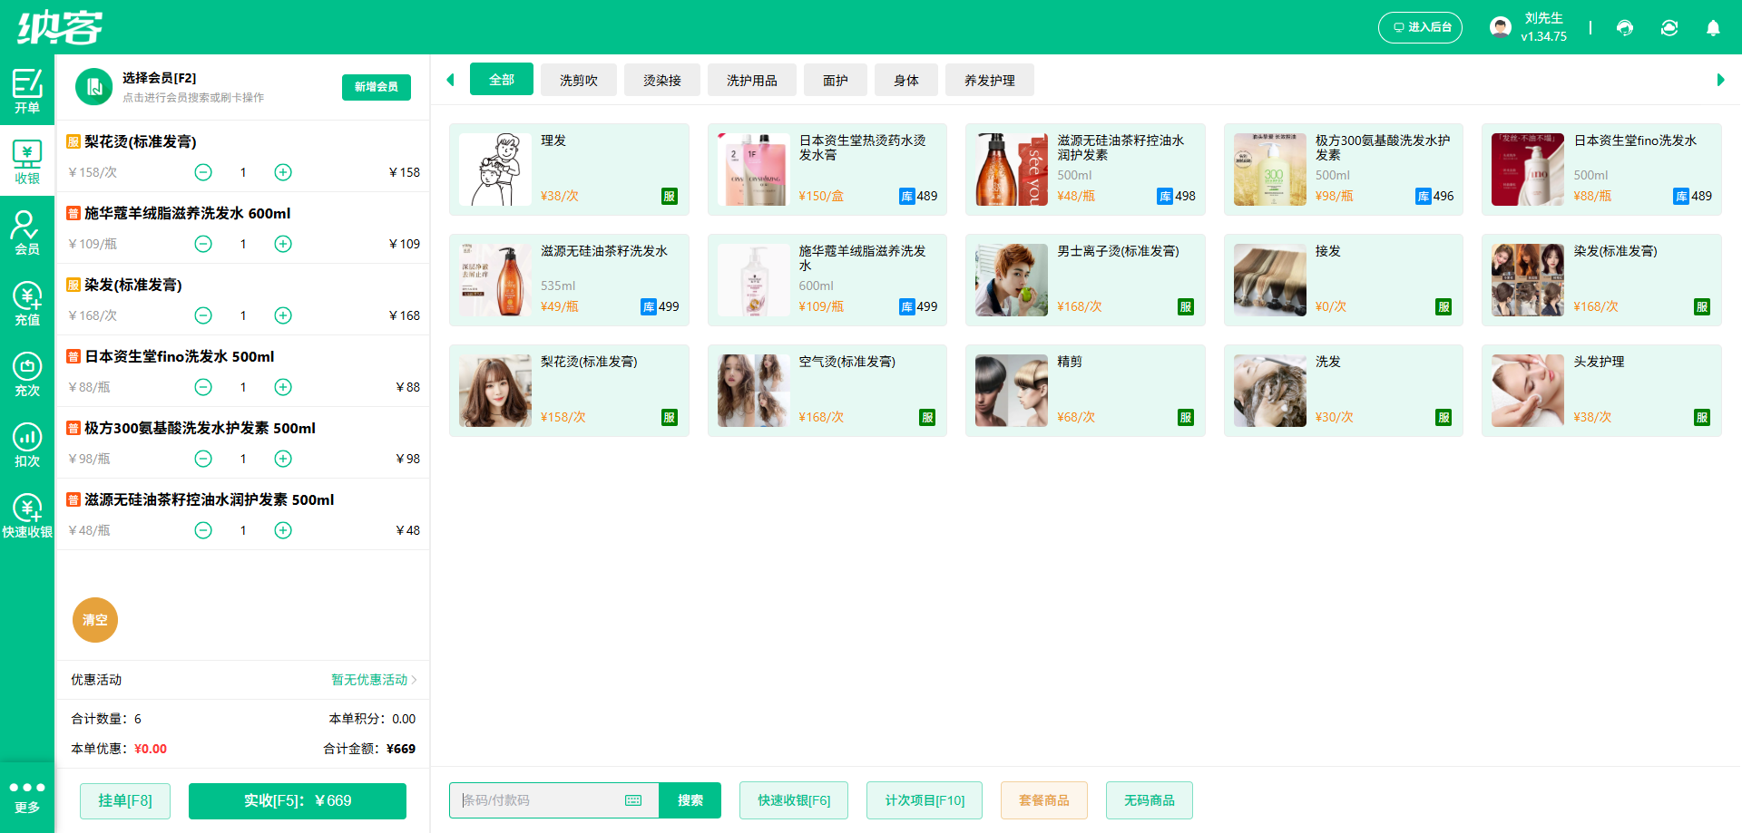Add 空气烫(标准发膏) product card

click(827, 391)
